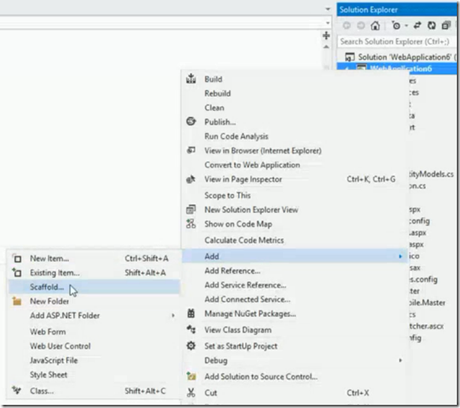The width and height of the screenshot is (460, 408).
Task: Expand the Debug submenu arrow
Action: coord(400,360)
